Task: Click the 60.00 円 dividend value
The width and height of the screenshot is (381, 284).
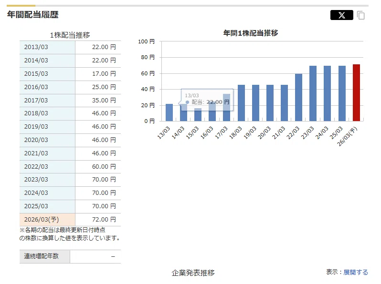Action: pyautogui.click(x=104, y=167)
